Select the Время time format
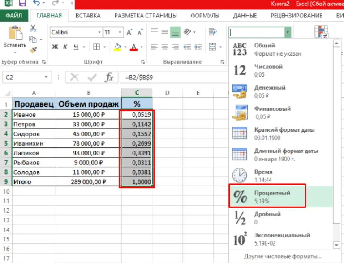 point(281,176)
